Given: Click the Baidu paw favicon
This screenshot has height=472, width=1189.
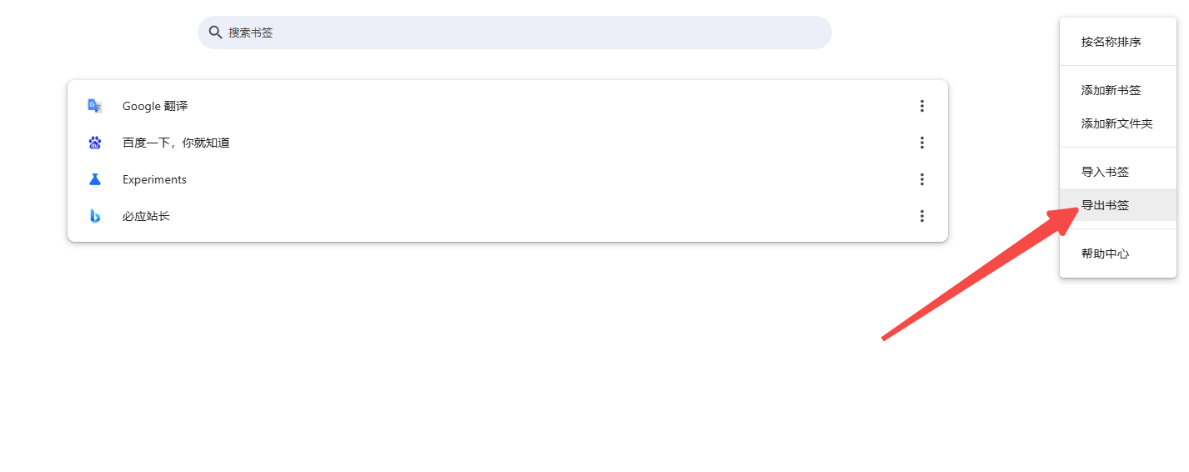Looking at the screenshot, I should [95, 143].
